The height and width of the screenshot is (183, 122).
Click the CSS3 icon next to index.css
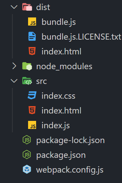click(32, 95)
